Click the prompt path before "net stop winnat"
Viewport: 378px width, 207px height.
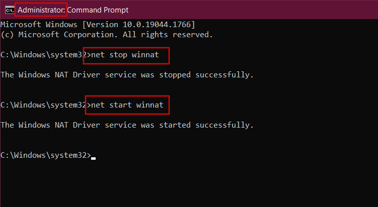coord(44,55)
